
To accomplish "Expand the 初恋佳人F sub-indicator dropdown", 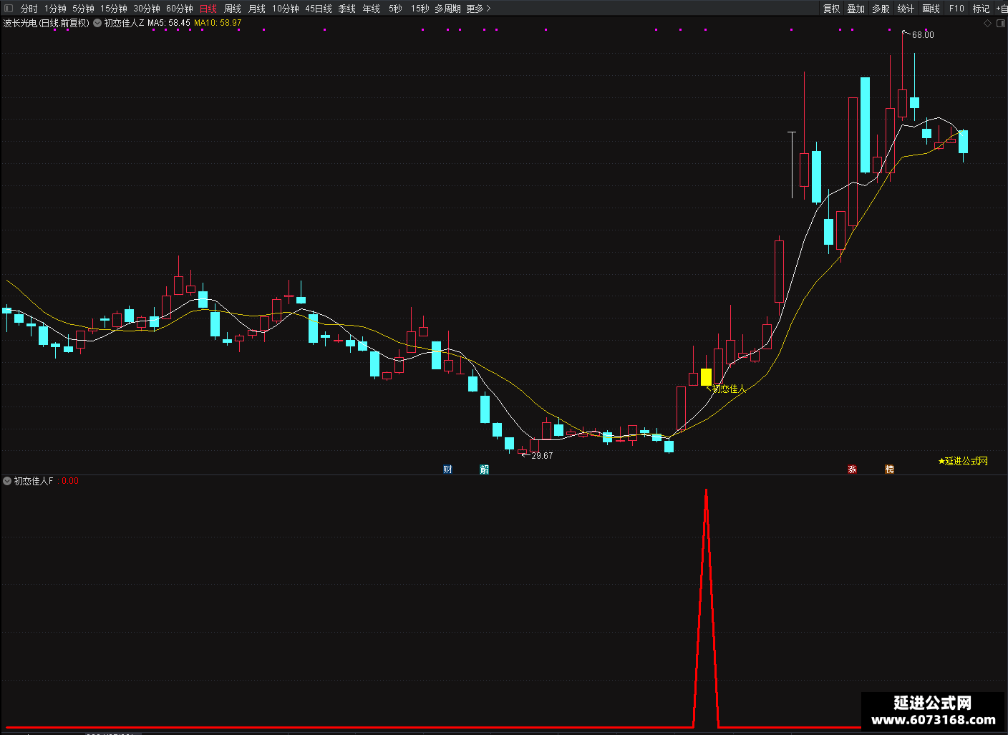I will click(7, 481).
